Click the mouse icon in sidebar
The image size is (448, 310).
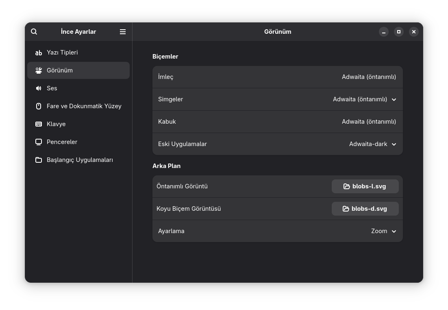pyautogui.click(x=39, y=106)
